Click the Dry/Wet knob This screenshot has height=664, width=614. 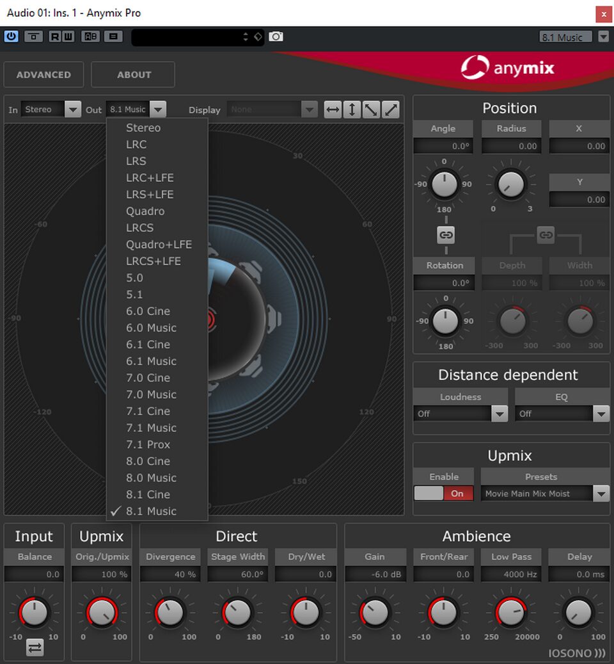click(306, 612)
